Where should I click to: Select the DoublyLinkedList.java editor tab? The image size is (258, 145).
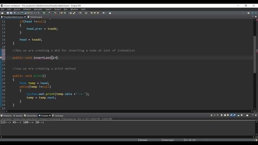13,17
